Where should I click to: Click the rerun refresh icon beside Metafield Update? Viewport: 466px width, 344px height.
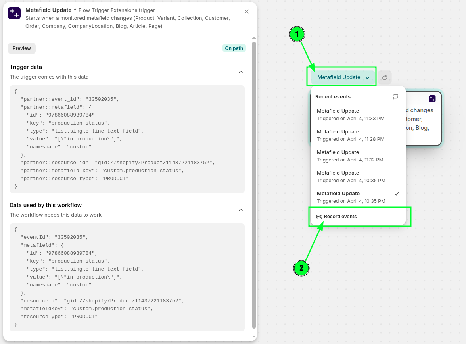384,77
